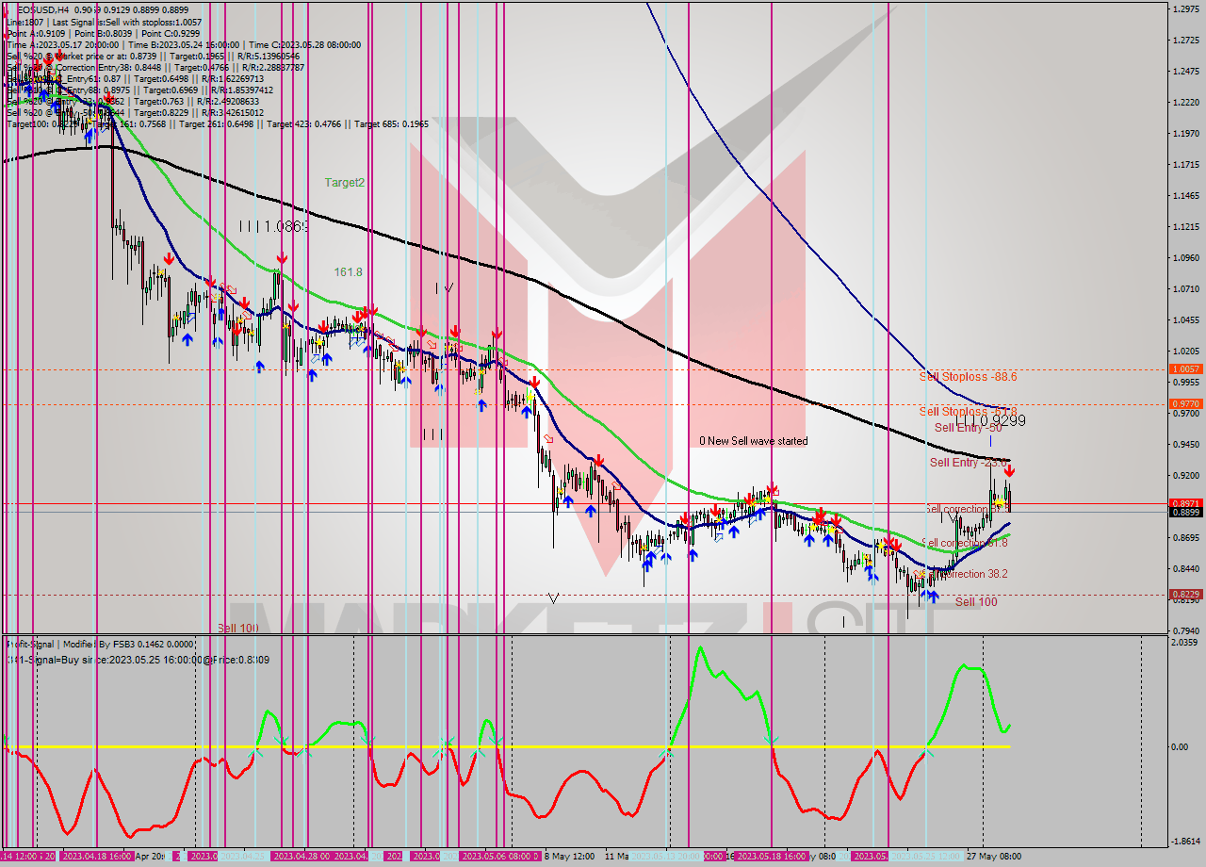The height and width of the screenshot is (867, 1206).
Task: Click the 1.0455 price axis value
Action: 1185,320
